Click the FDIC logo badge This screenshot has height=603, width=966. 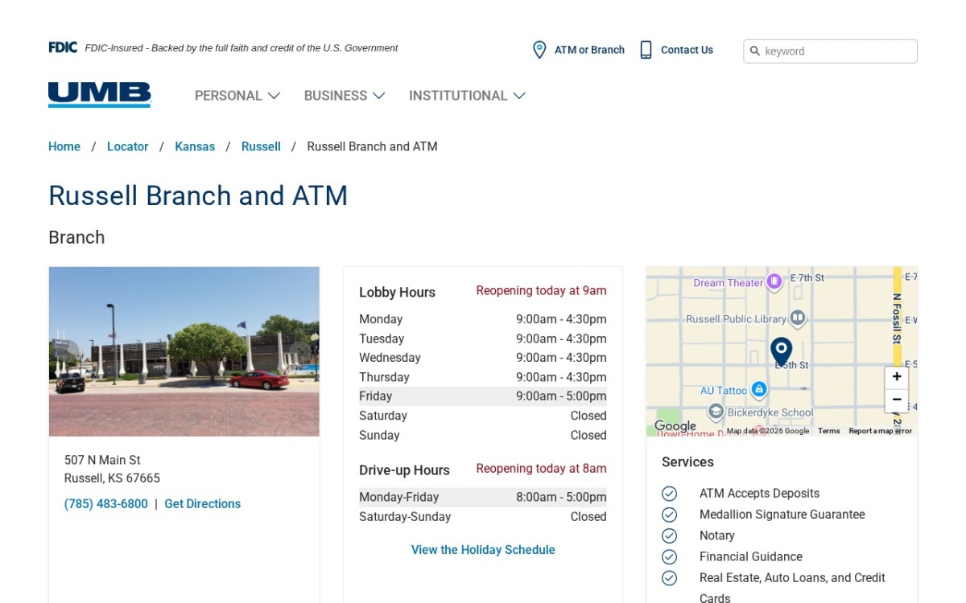pos(63,47)
